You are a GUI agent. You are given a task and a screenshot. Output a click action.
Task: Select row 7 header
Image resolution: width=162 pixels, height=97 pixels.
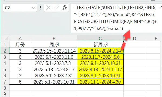[5, 82]
